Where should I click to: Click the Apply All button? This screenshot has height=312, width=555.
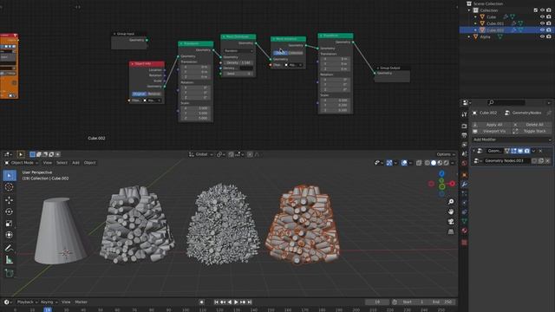492,125
